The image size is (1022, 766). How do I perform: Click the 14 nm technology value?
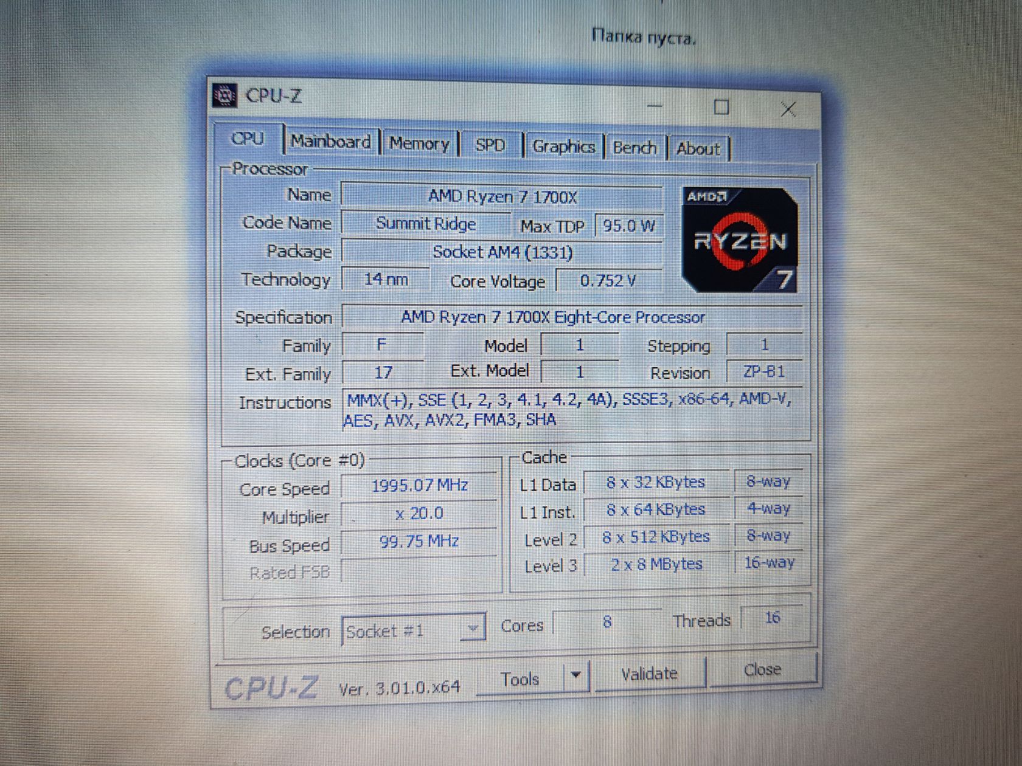click(x=386, y=279)
